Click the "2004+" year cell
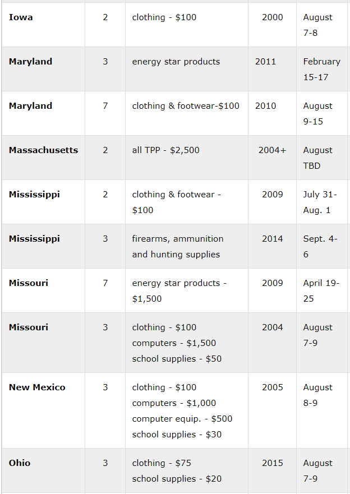Image resolution: width=350 pixels, height=494 pixels. pos(272,150)
